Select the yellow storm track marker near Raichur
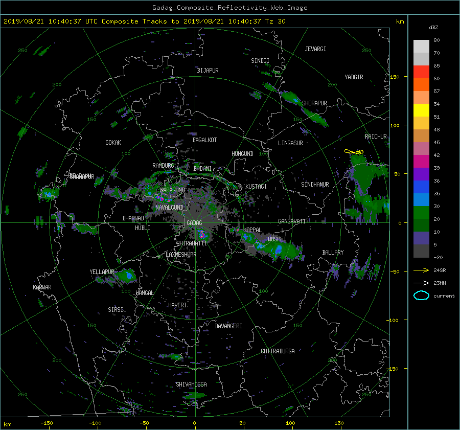The width and height of the screenshot is (460, 430). point(354,152)
